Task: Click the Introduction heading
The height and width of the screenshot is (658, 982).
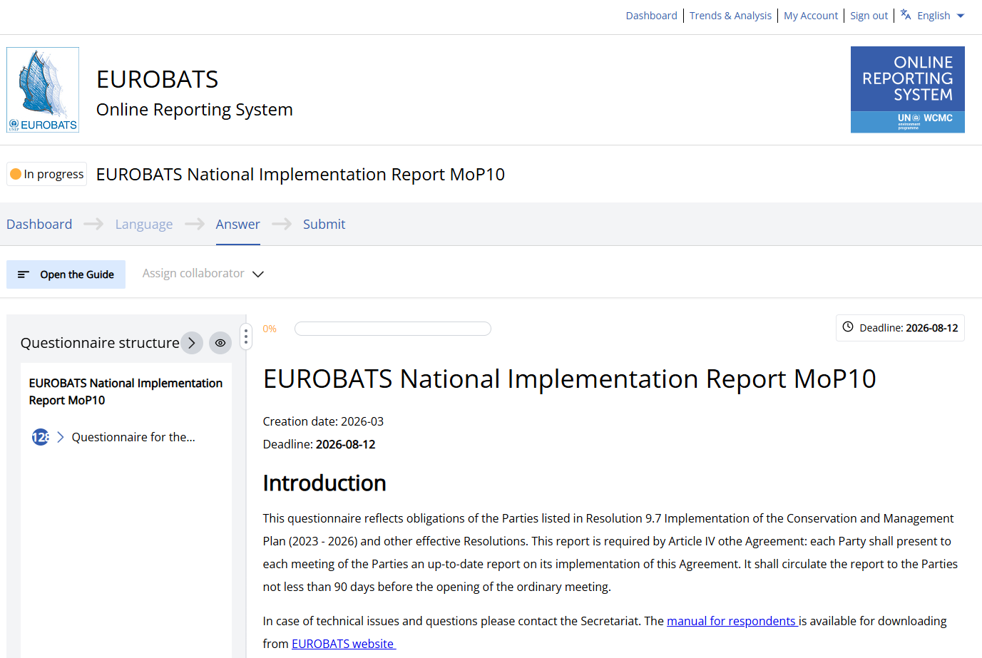Action: pos(324,483)
